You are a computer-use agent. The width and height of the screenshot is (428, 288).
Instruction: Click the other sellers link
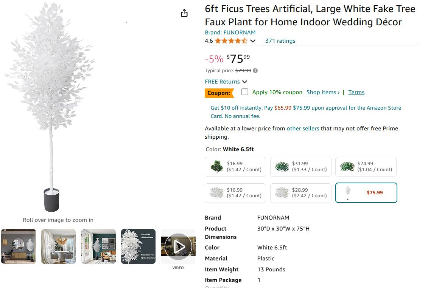point(303,129)
